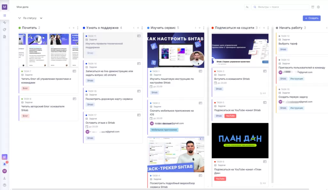The image size is (328, 190).
Task: Add a card to Подписаться на соцсети column
Action: [x=264, y=28]
